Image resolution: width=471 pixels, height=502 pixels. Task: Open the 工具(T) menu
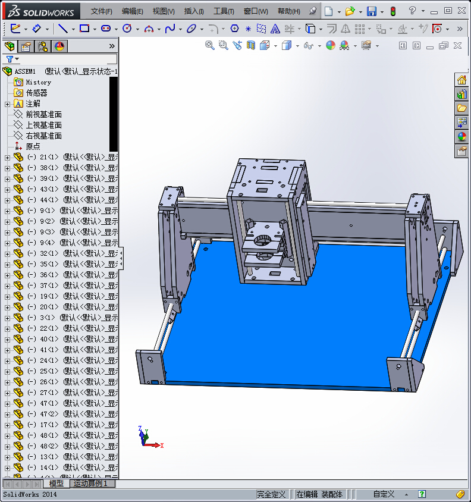click(224, 11)
